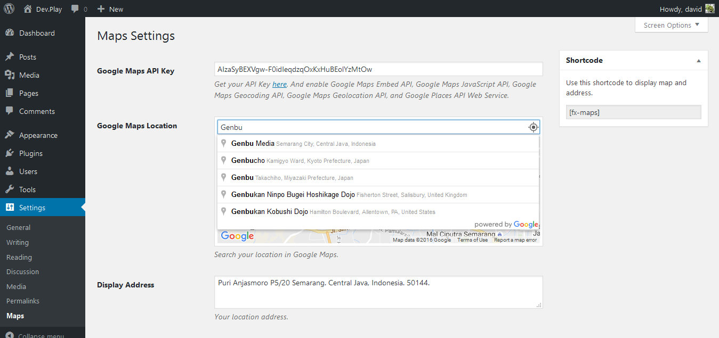Follow the 'here' API key link
The image size is (719, 338).
pos(279,84)
